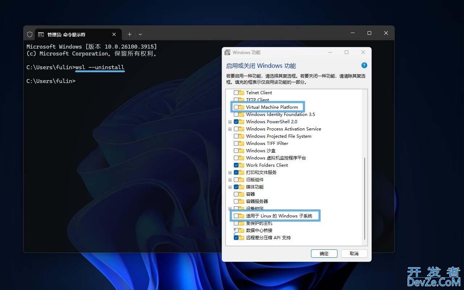
Task: Tick the Windows Process Activation Service checkbox
Action: point(236,129)
